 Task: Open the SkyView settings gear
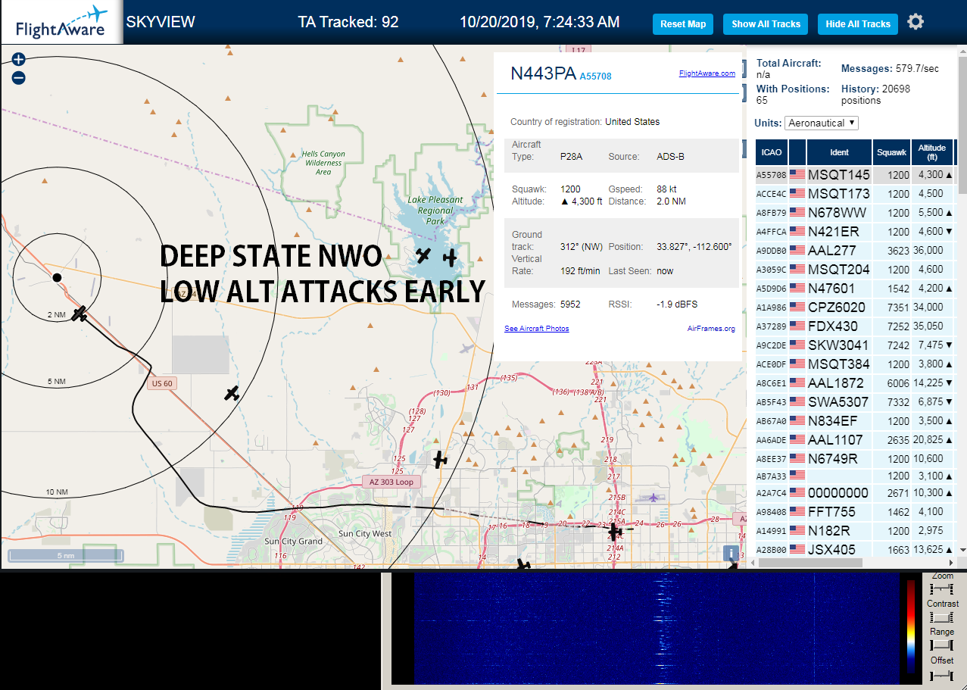916,22
